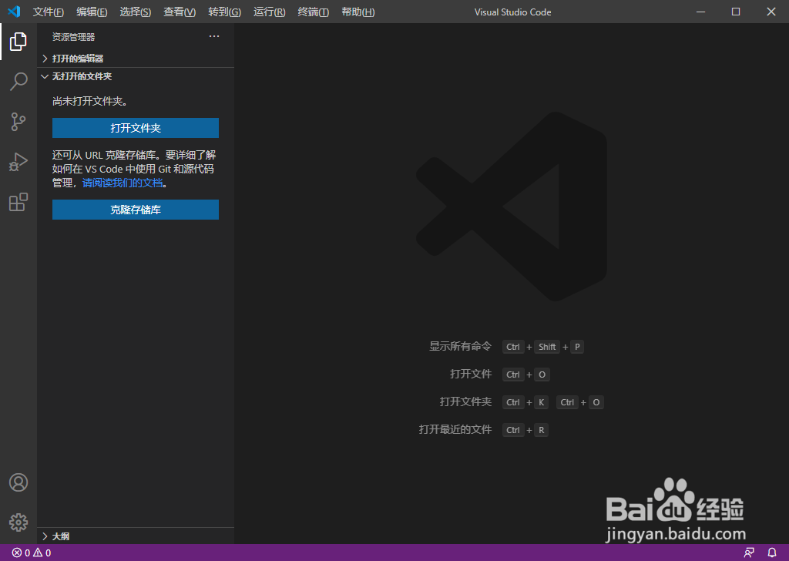Expand the 打开的编辑器 section
The height and width of the screenshot is (561, 789).
click(x=136, y=59)
